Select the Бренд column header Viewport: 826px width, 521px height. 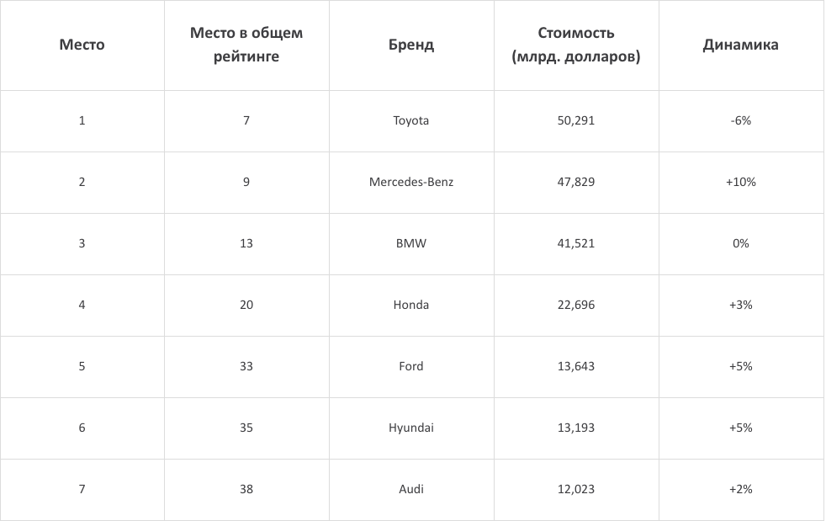click(x=411, y=45)
